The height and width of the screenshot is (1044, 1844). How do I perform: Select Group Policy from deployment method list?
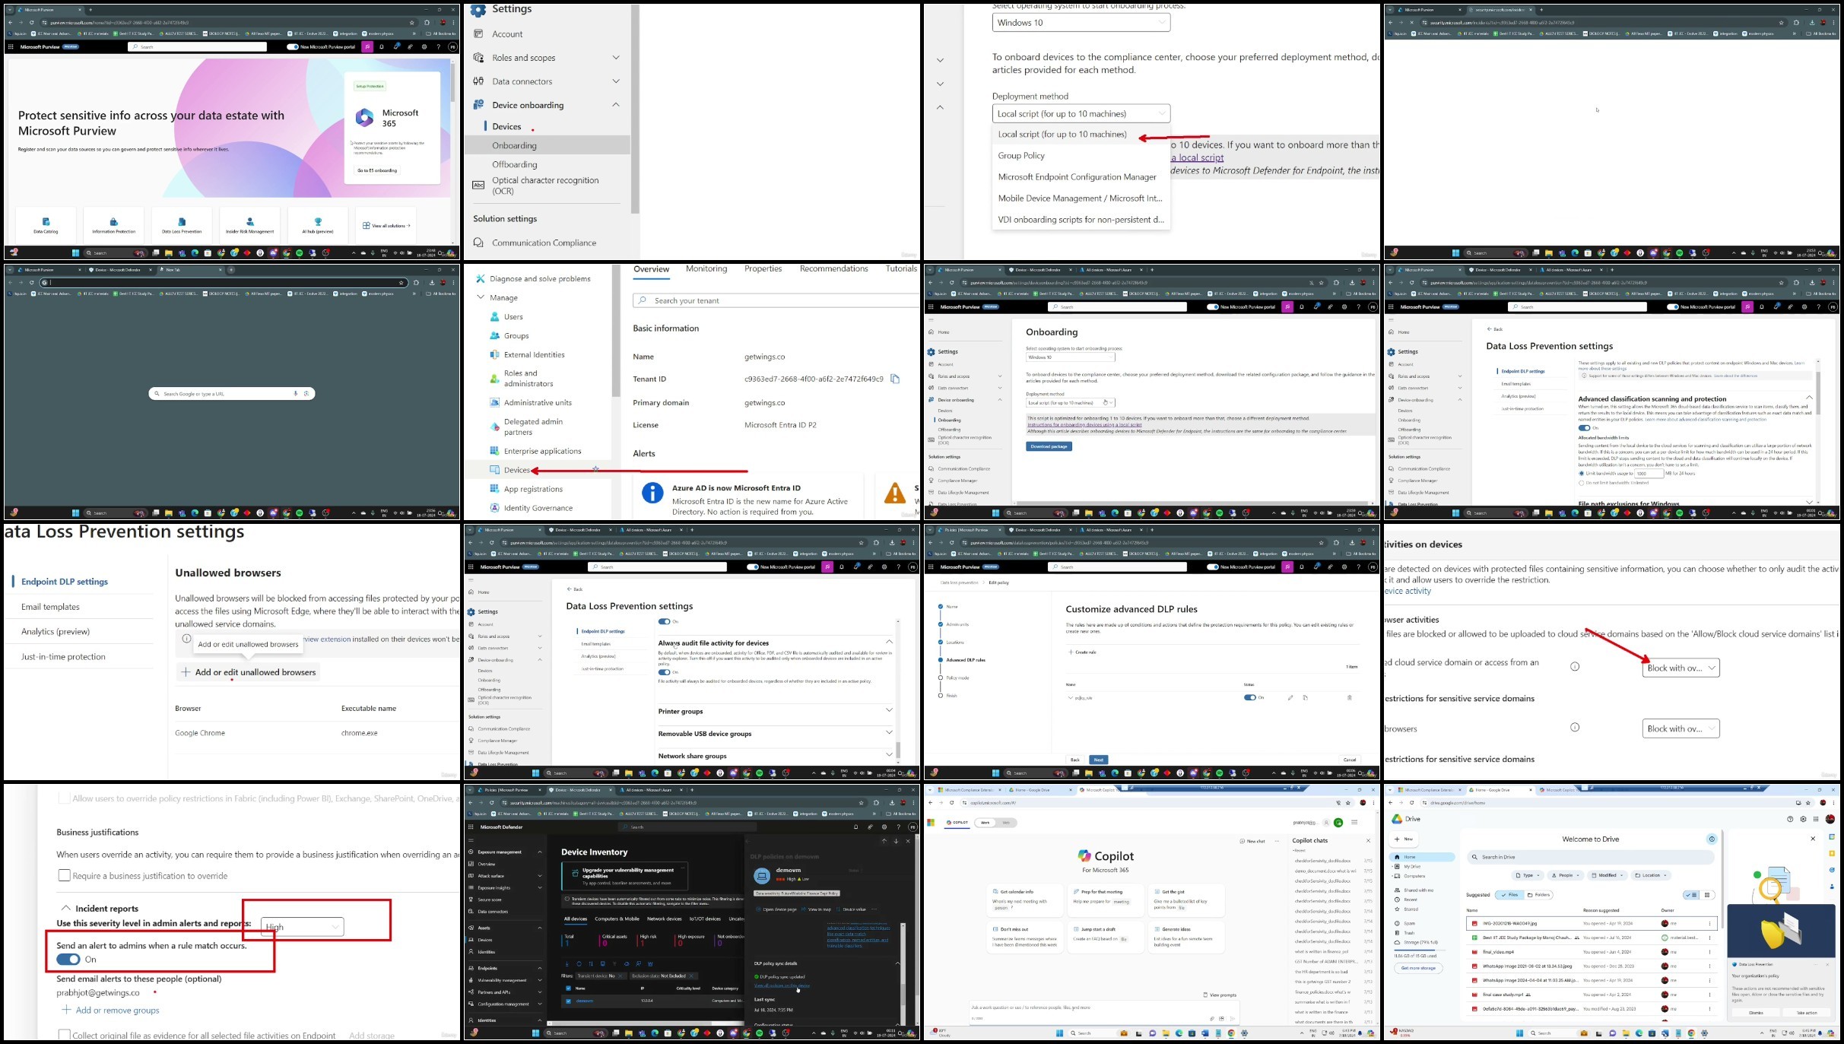pyautogui.click(x=1021, y=156)
